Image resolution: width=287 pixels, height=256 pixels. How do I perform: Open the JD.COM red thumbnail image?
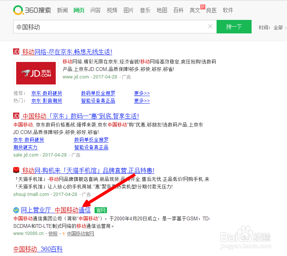coord(36,73)
